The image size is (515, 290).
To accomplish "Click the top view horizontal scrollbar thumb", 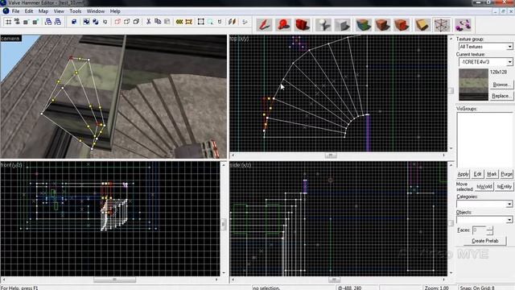I will click(331, 155).
